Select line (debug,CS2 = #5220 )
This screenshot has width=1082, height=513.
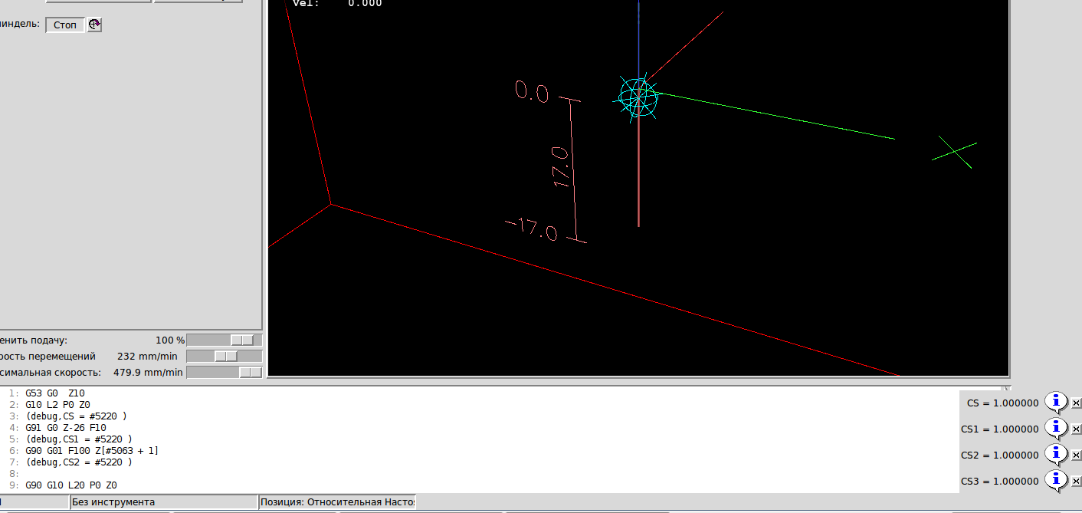(79, 462)
